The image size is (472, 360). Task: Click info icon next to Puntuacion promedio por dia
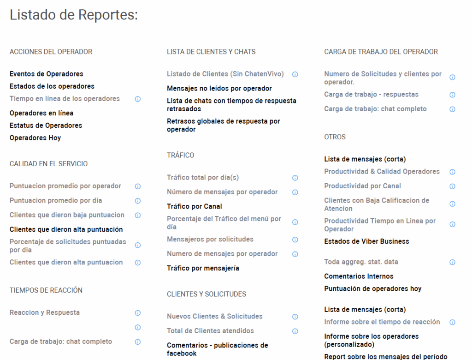pyautogui.click(x=137, y=201)
